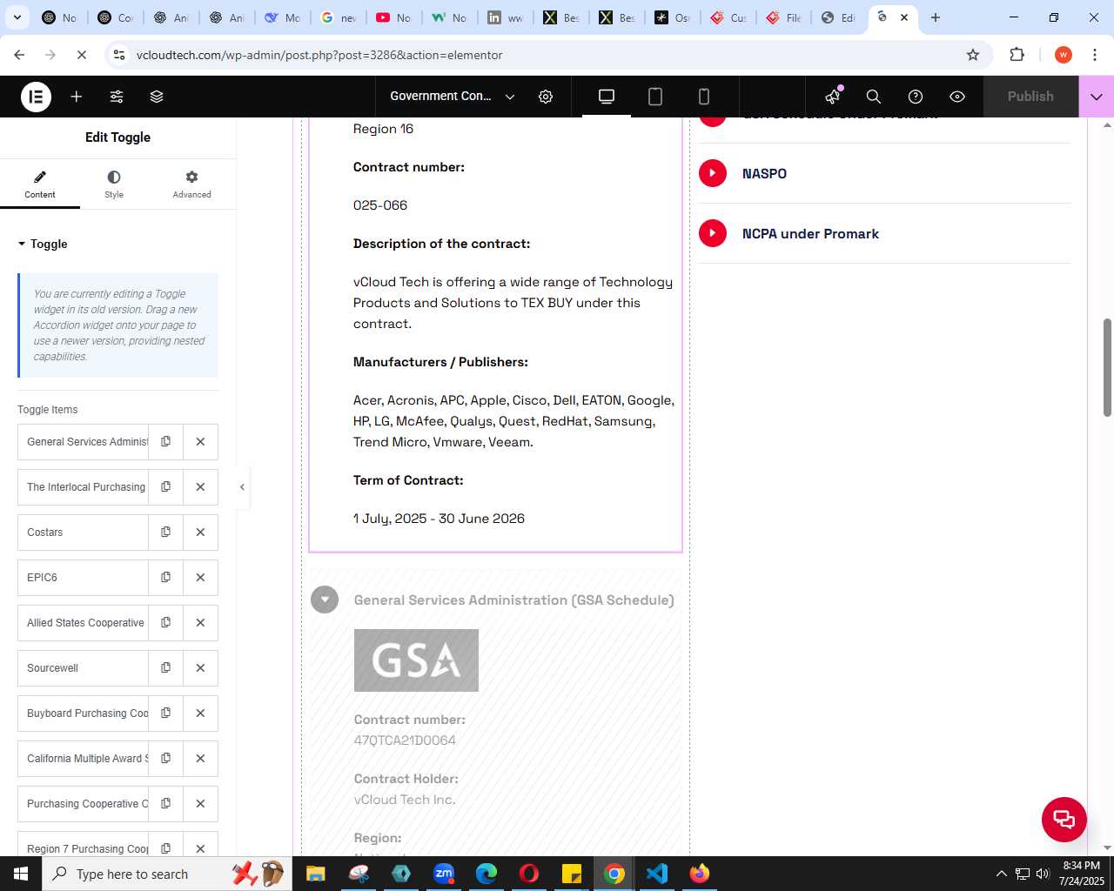This screenshot has width=1114, height=891.
Task: Open Windows Start menu
Action: click(x=21, y=874)
